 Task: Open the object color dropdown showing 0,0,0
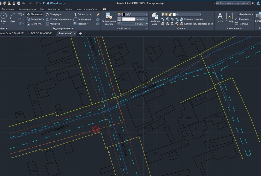pyautogui.click(x=135, y=14)
